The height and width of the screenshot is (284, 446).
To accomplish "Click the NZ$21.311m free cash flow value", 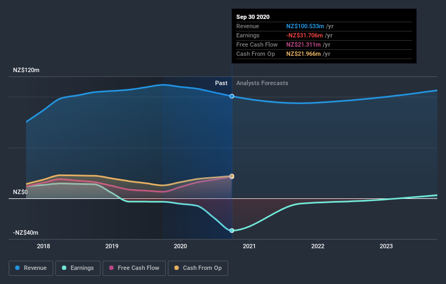I will click(x=304, y=44).
